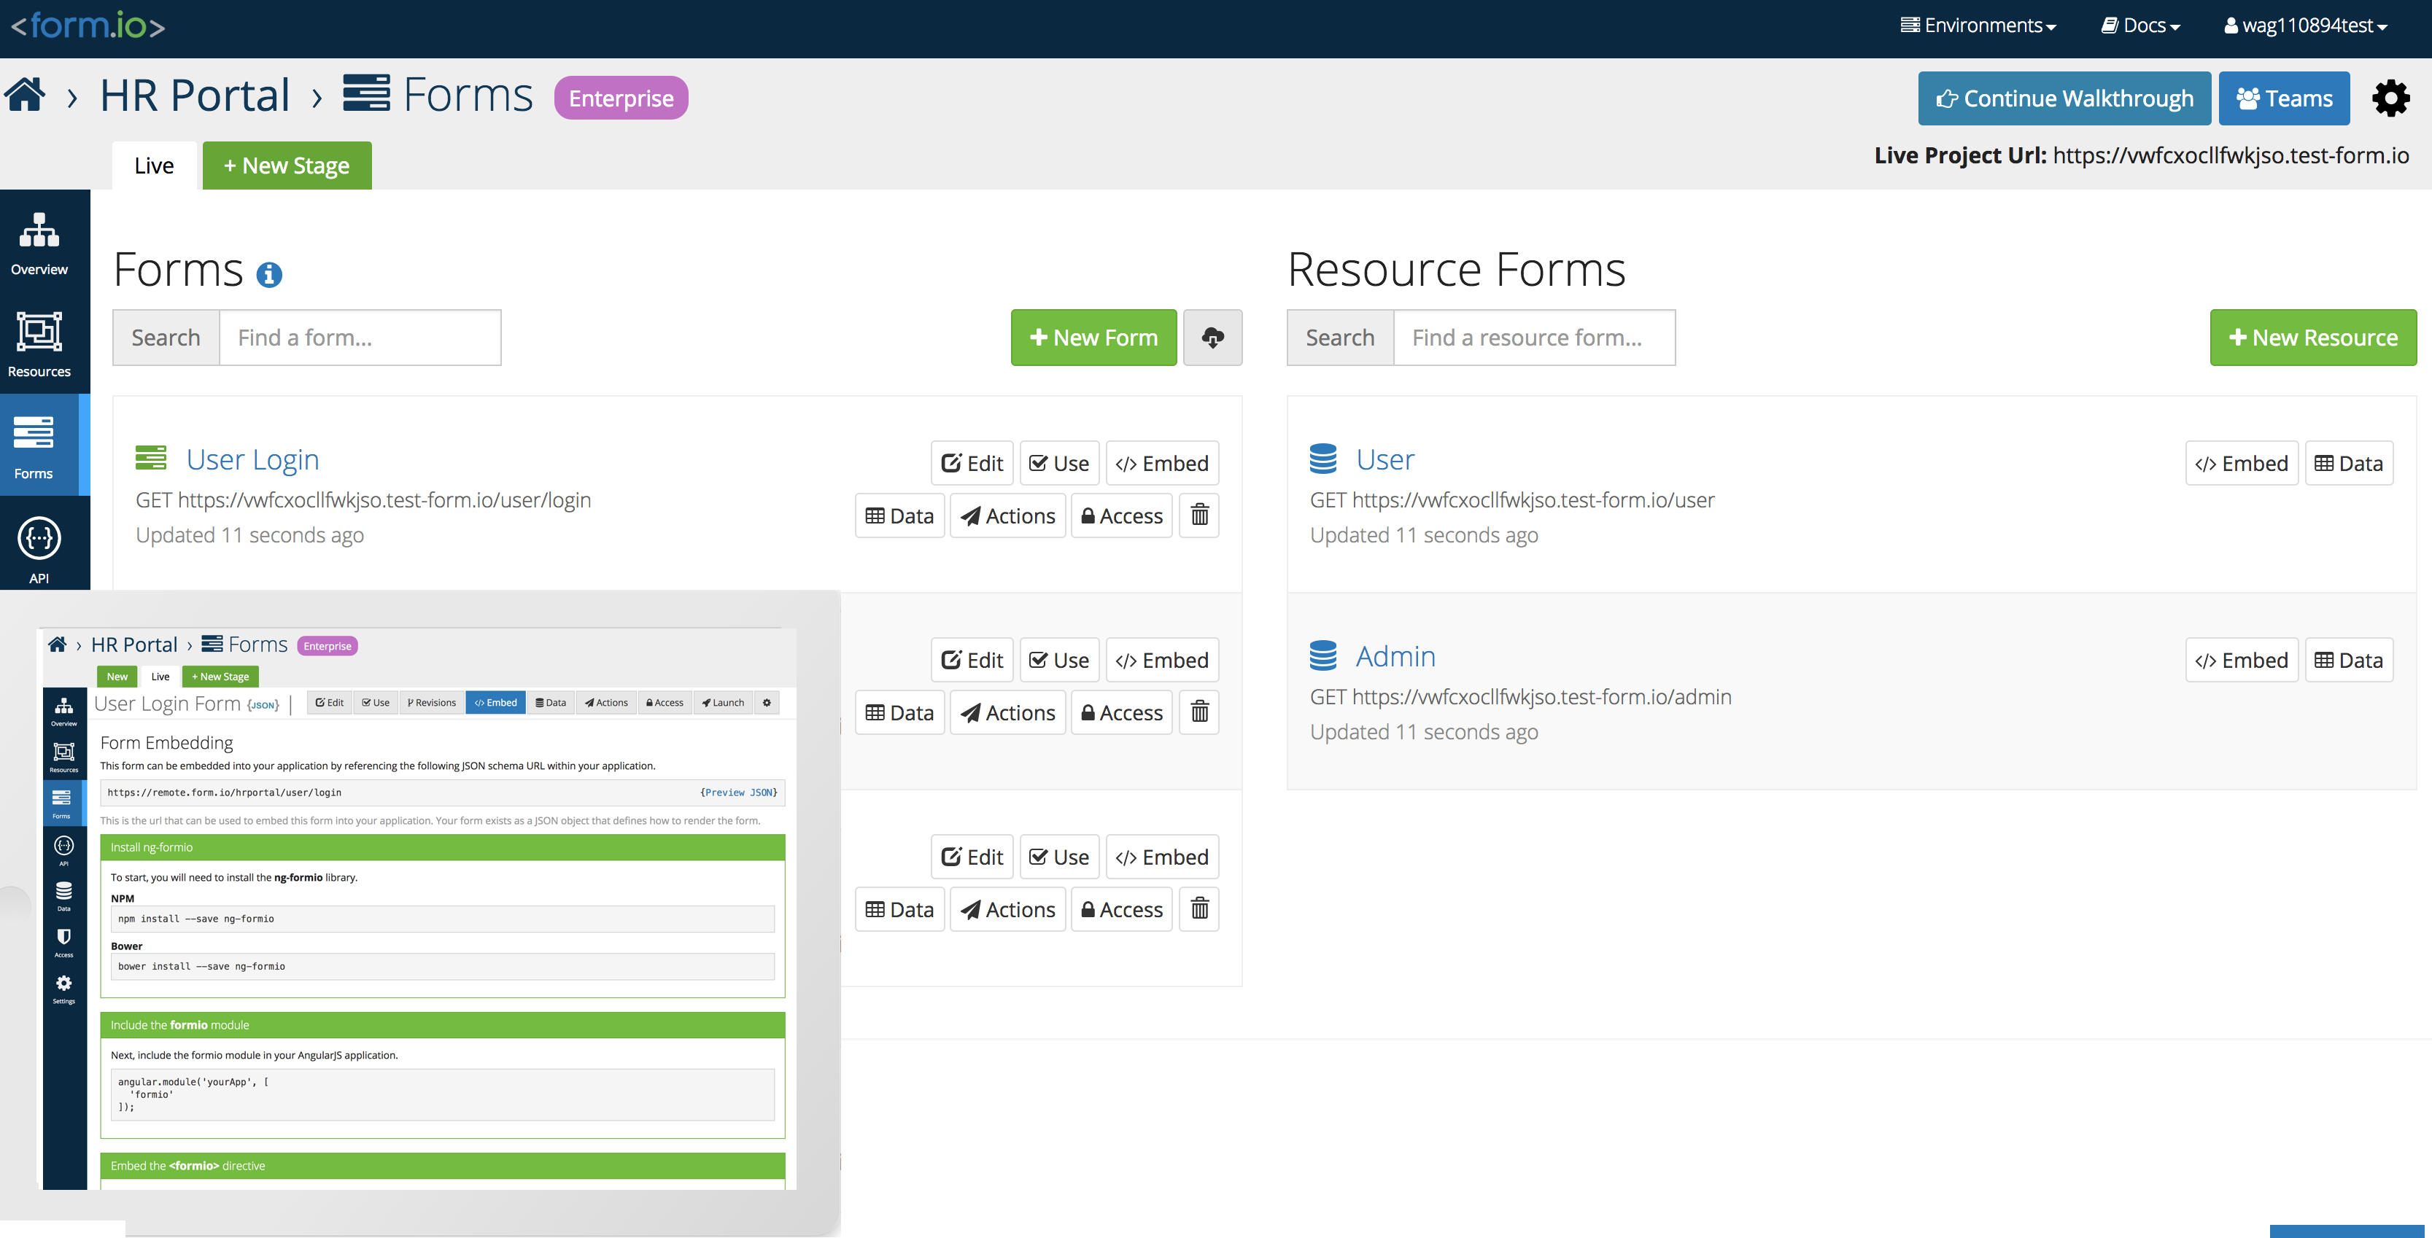Click the home icon in the breadcrumb
The height and width of the screenshot is (1238, 2432).
pyautogui.click(x=25, y=94)
